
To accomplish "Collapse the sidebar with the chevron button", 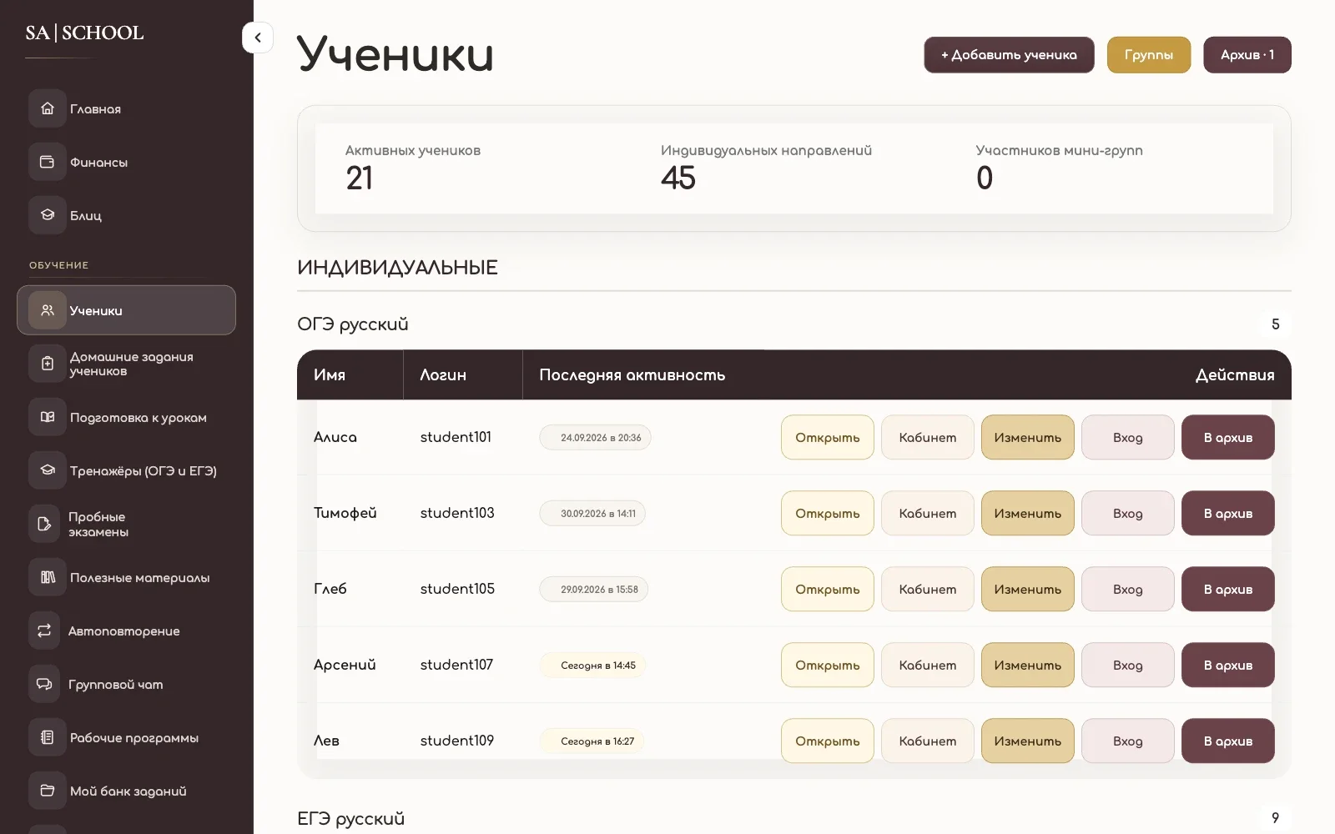I will 258,38.
